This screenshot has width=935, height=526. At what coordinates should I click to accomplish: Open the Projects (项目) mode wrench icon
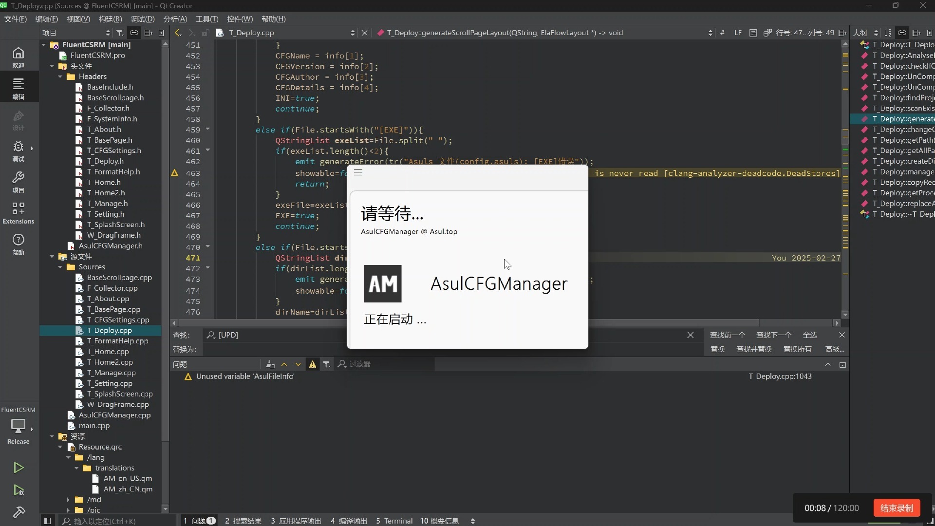click(x=19, y=182)
